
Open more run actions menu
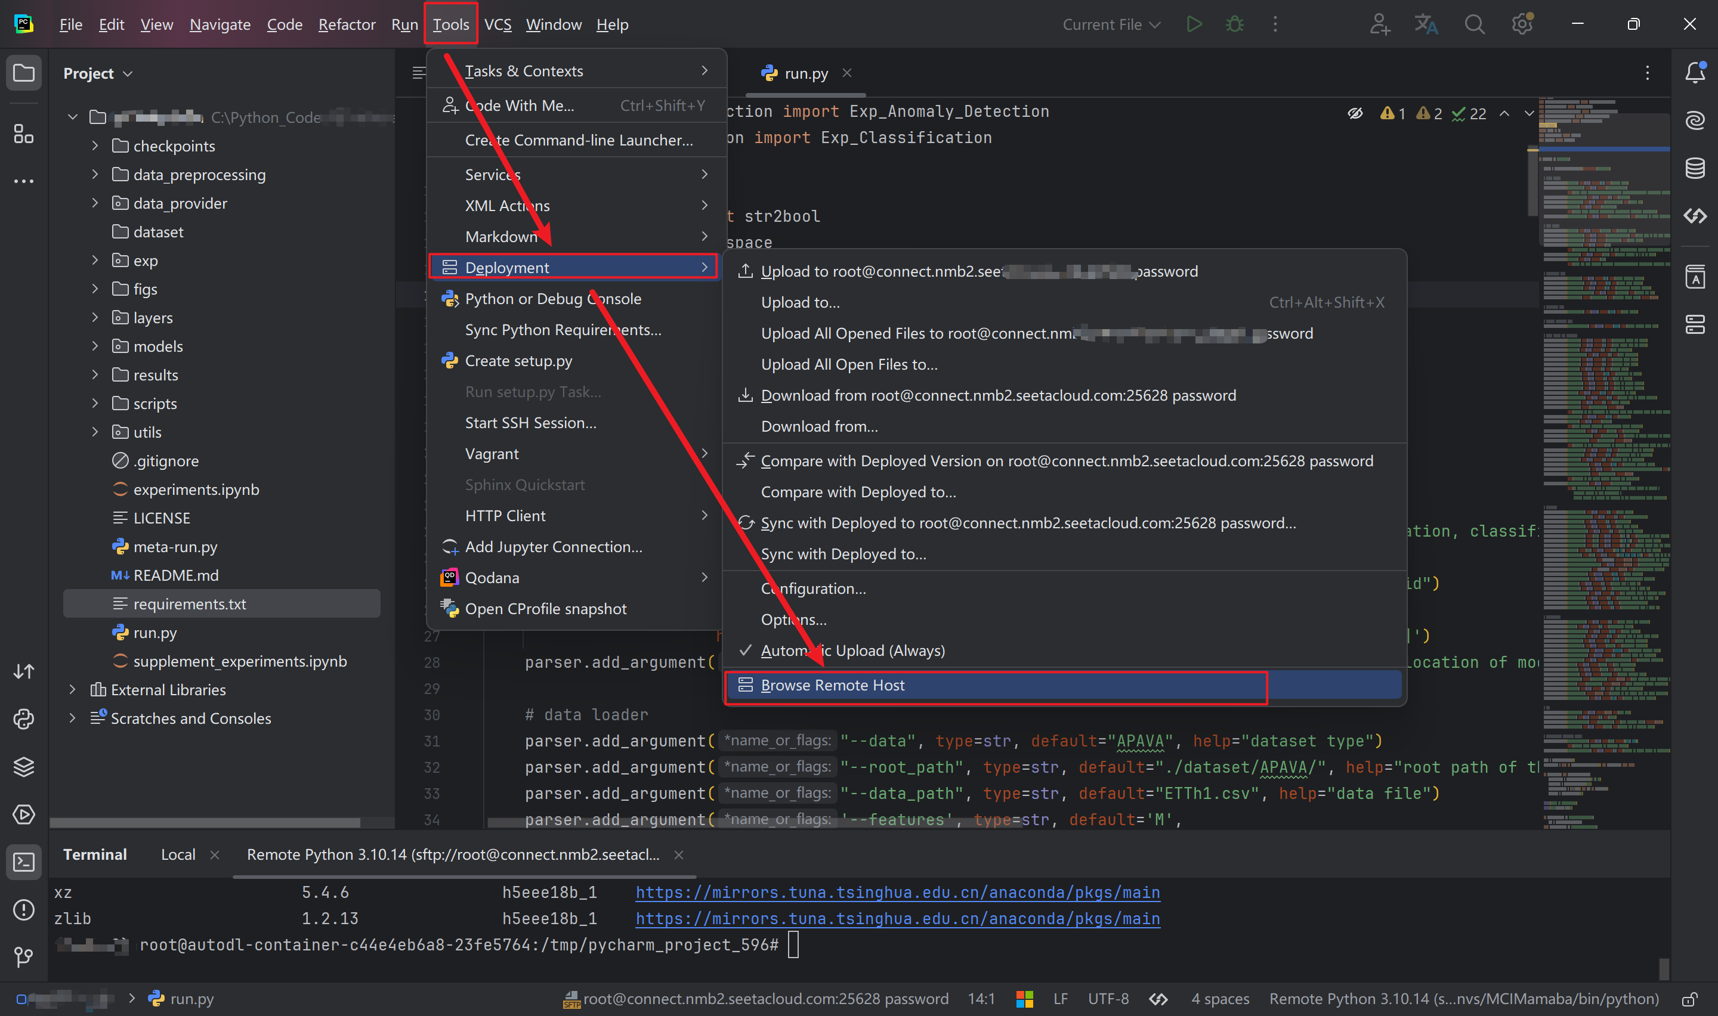pos(1275,24)
